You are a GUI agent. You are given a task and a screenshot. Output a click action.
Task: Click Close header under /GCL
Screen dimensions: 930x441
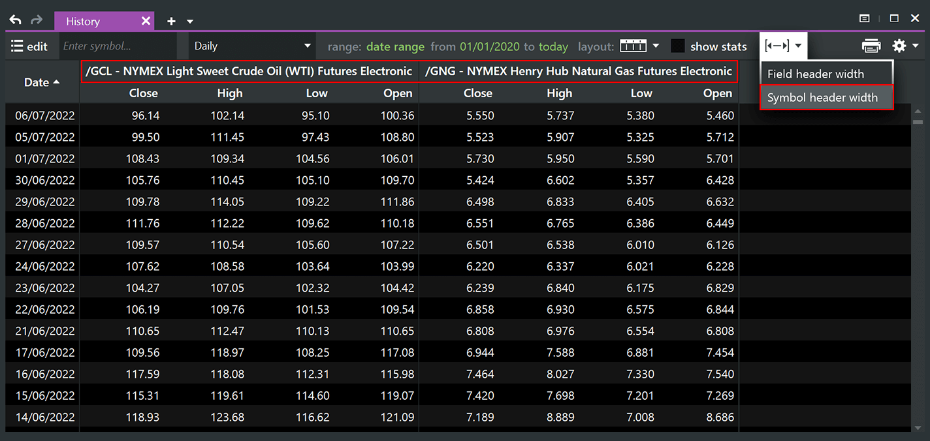click(x=143, y=93)
